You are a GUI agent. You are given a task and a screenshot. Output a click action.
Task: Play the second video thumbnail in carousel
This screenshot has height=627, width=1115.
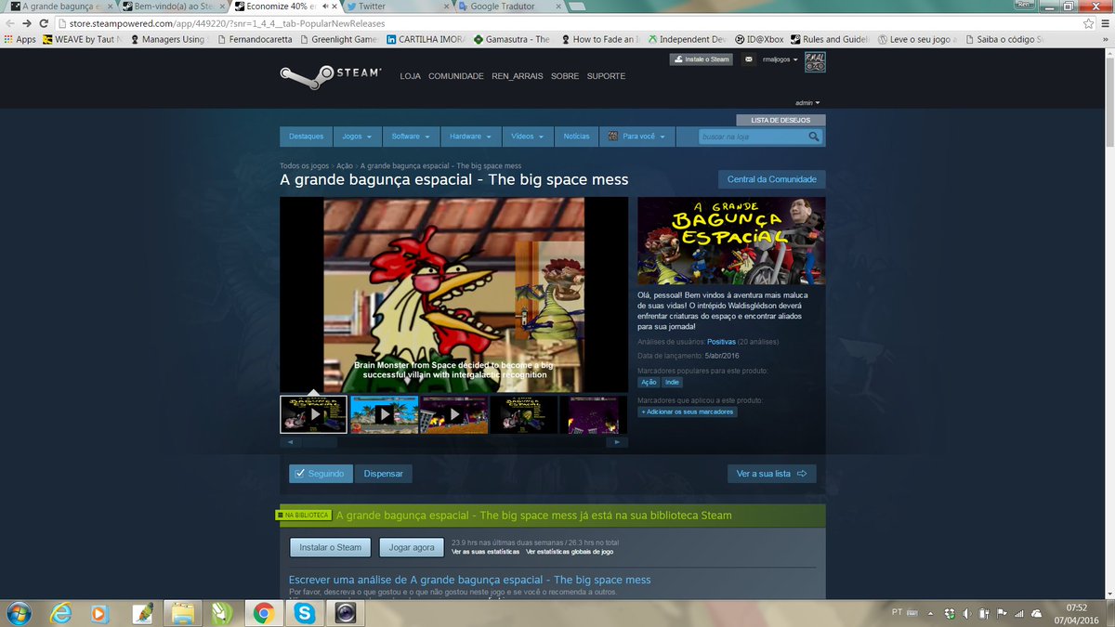(385, 414)
